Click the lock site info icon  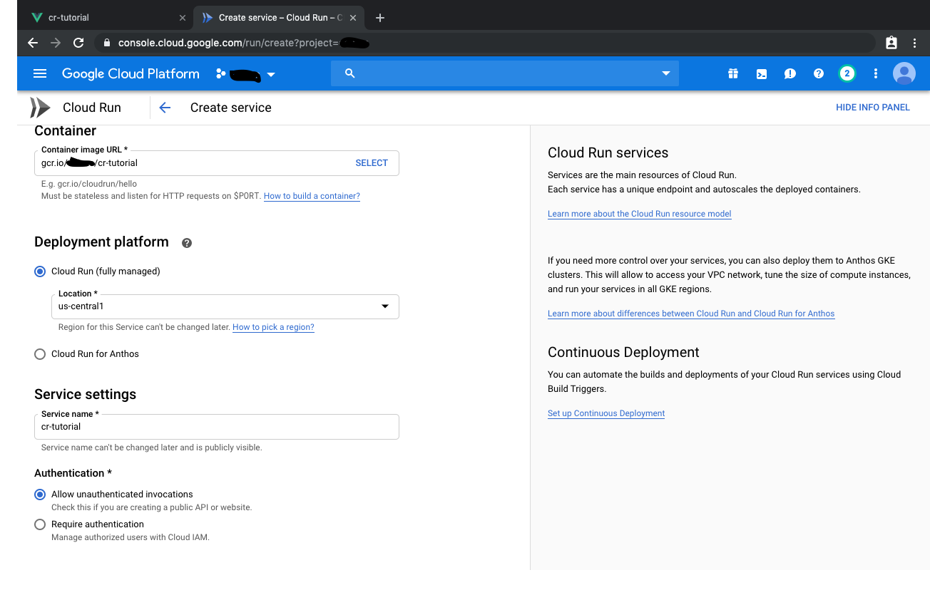coord(107,43)
